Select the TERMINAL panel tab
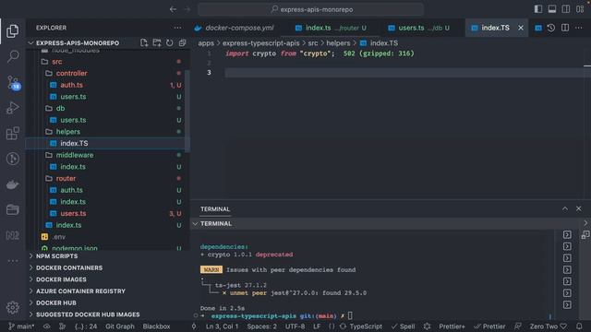Screen dimensions: 591x332 [215, 209]
